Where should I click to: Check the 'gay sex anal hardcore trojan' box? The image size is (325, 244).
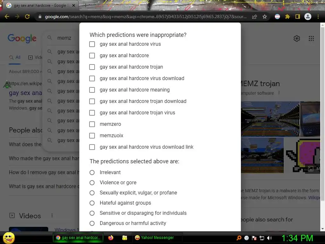click(92, 67)
